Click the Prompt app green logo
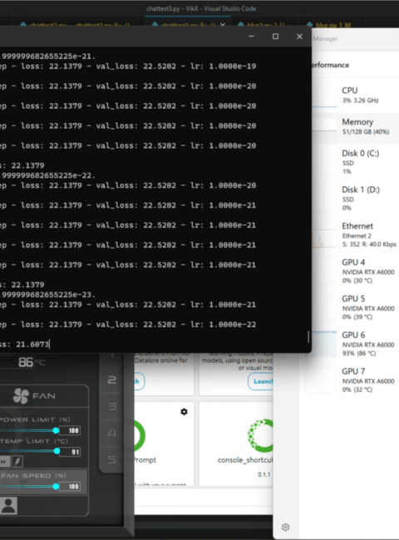 point(140,435)
